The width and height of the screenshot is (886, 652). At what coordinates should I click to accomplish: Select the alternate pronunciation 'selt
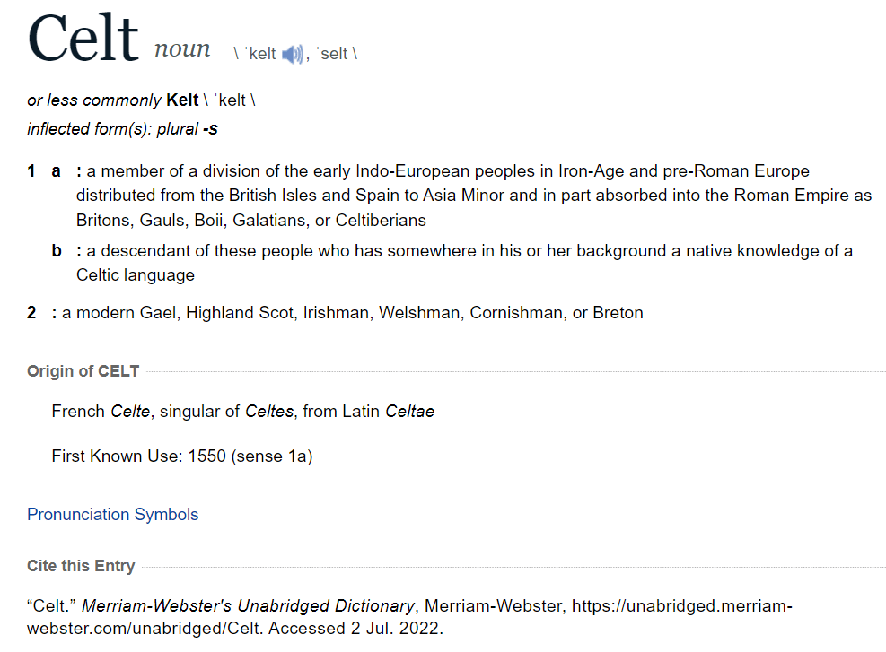tap(335, 54)
